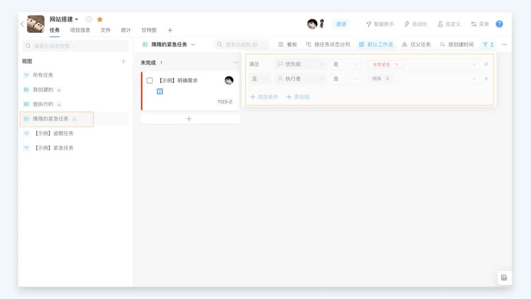Switch to the 项目信息 tab
The image size is (531, 299).
click(80, 30)
